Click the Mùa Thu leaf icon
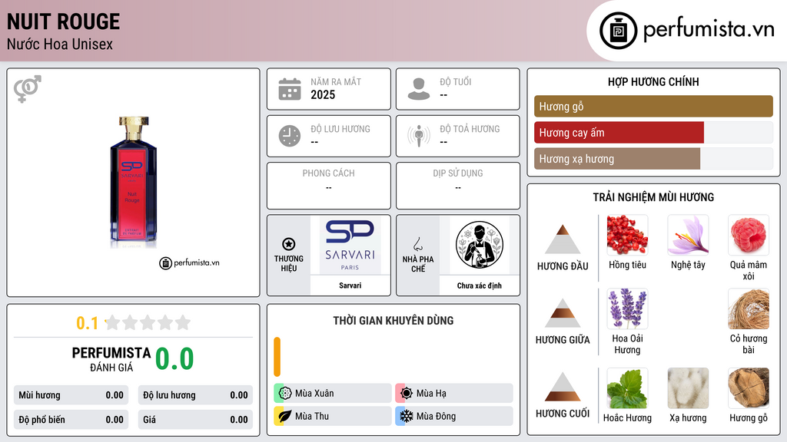787x442 pixels. (285, 416)
